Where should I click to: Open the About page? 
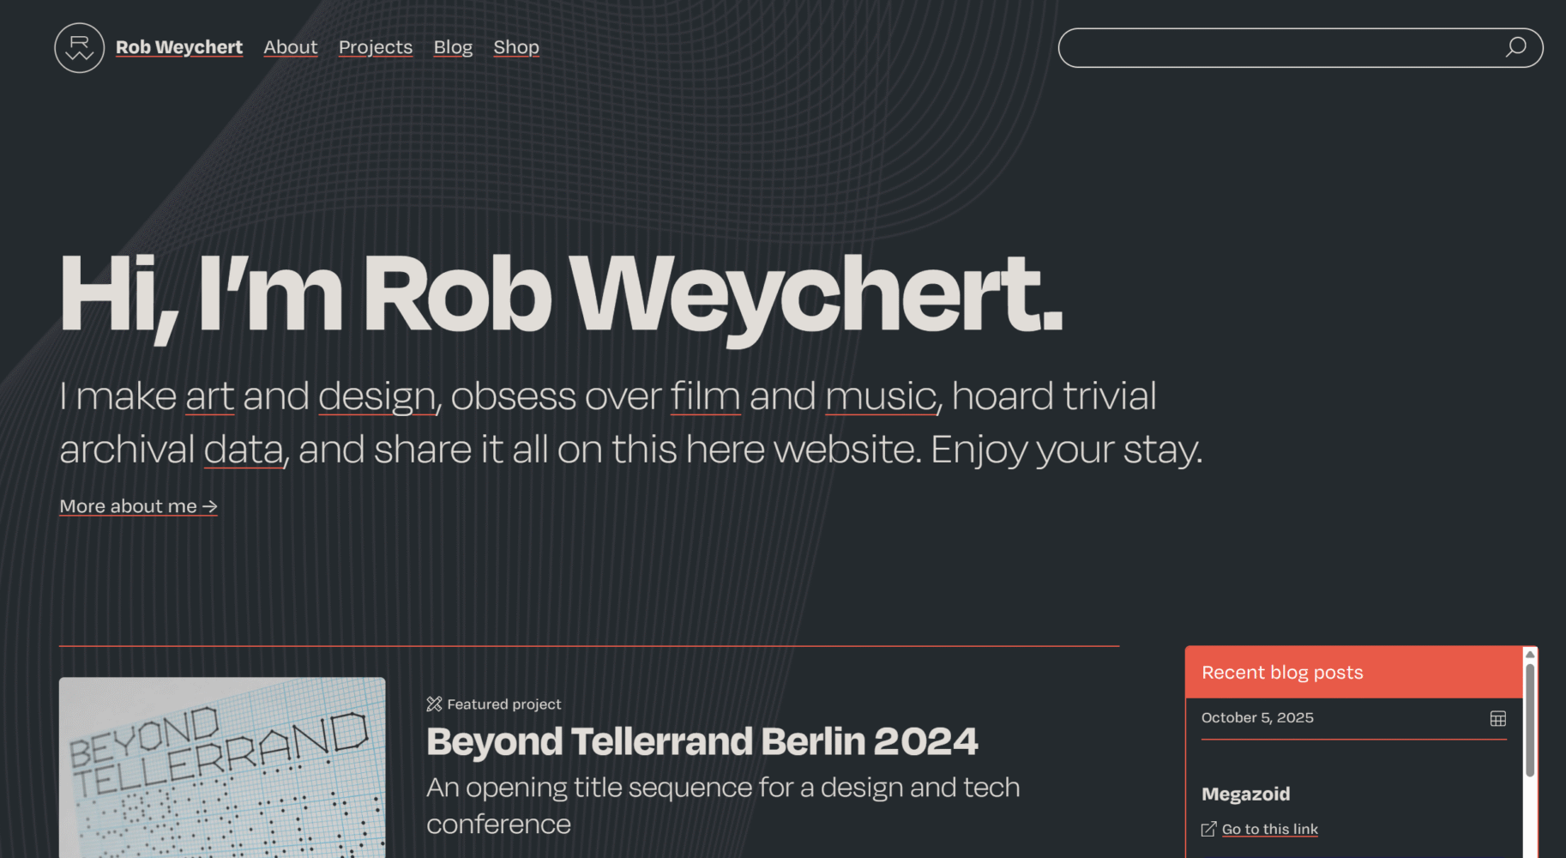291,47
